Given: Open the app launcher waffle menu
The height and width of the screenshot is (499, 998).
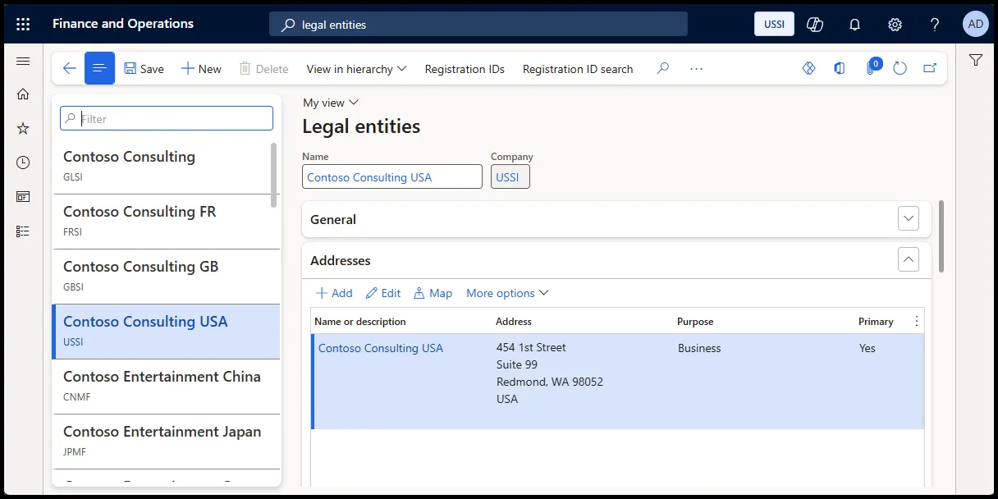Looking at the screenshot, I should 23,24.
